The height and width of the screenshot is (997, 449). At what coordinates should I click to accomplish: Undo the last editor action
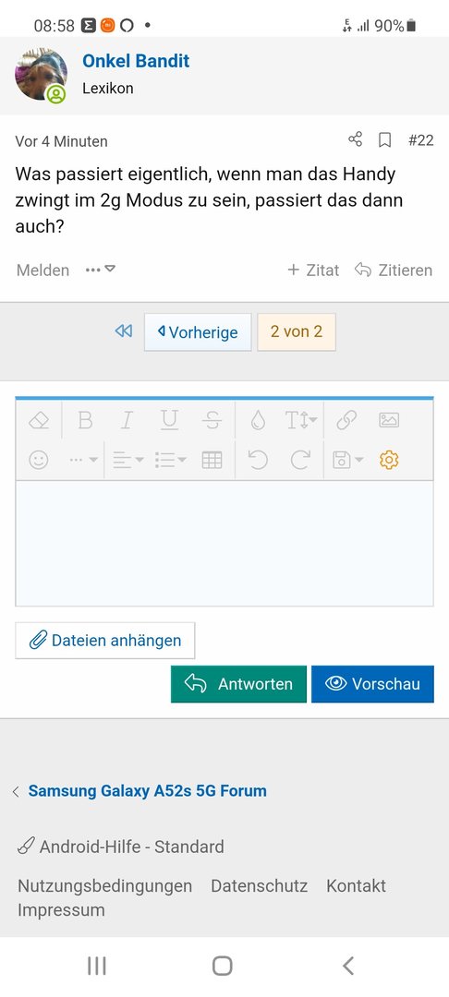pos(258,460)
